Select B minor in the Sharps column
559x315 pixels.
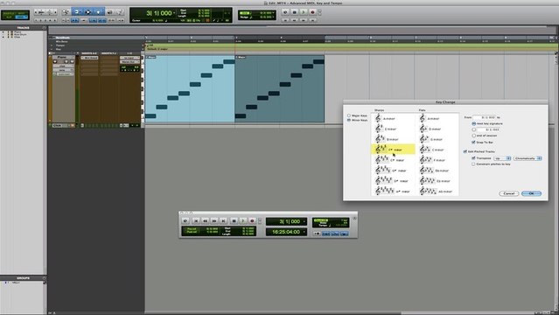(393, 139)
